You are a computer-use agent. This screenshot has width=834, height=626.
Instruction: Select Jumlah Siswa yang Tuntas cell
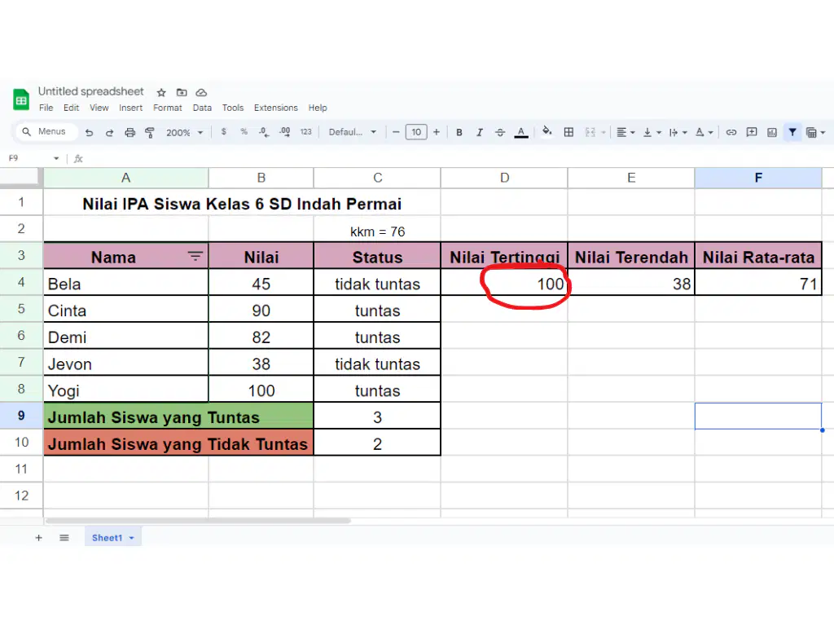pos(178,416)
